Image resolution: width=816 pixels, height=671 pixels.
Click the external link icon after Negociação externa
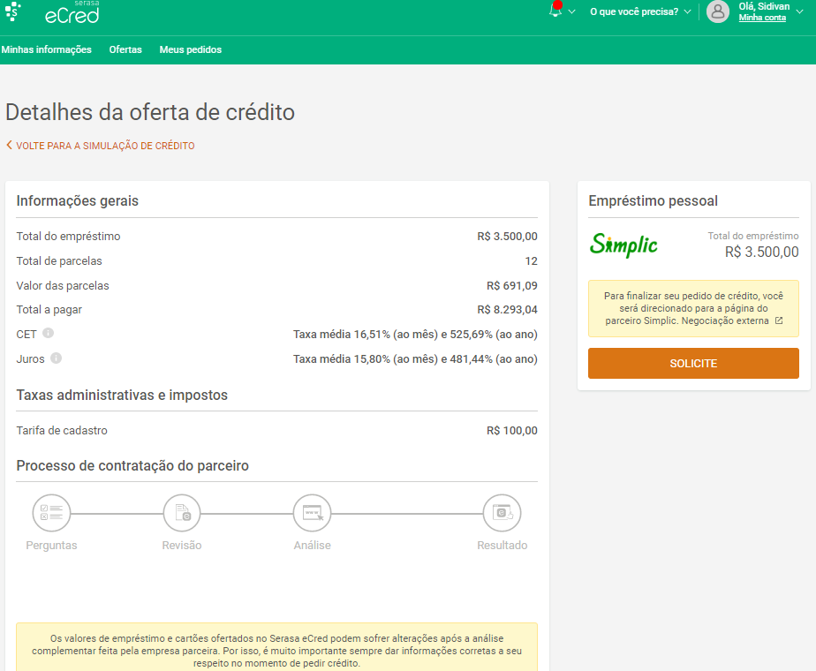click(x=779, y=320)
